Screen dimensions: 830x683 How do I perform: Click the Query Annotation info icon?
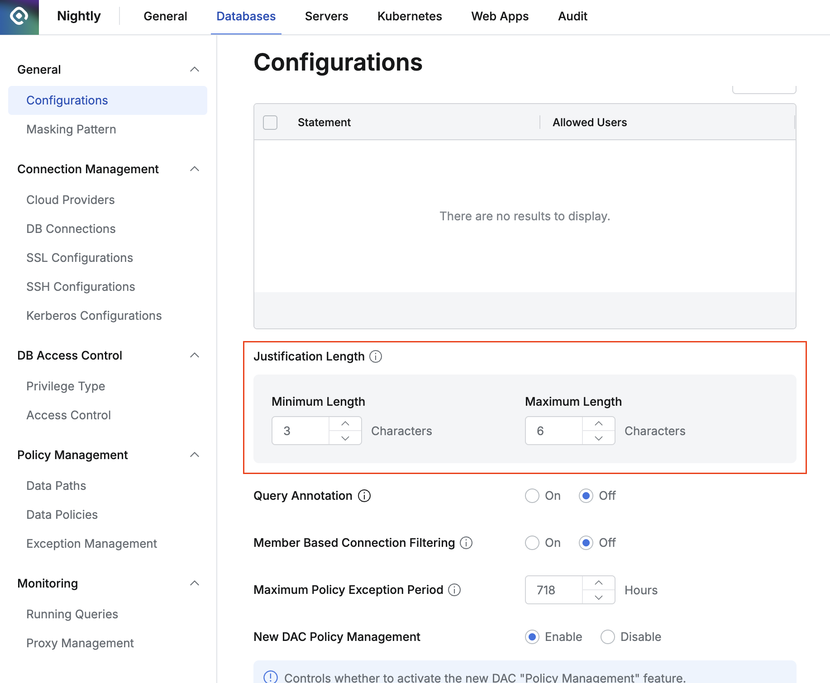click(x=364, y=496)
